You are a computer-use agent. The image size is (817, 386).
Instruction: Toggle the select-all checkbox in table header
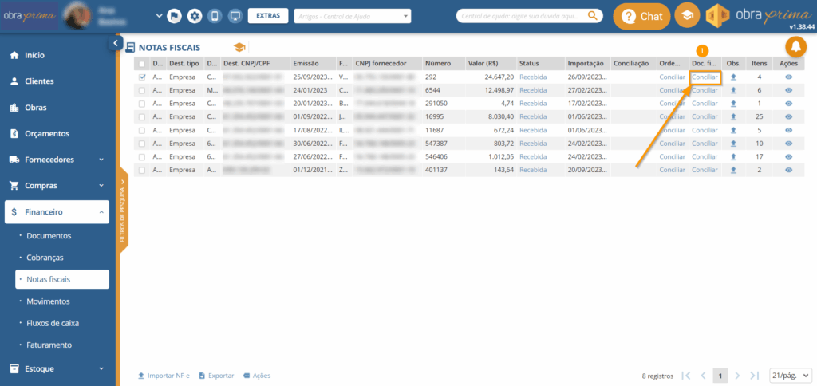coord(142,64)
